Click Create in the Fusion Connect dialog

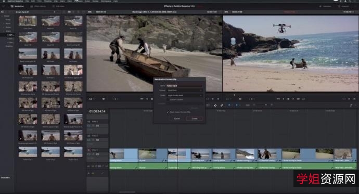click(195, 119)
